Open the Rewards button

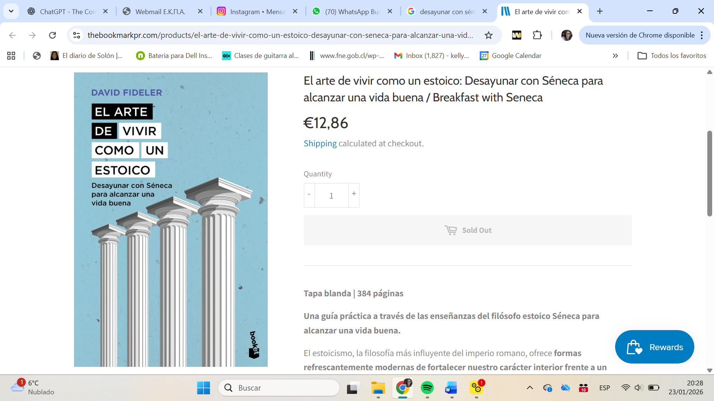pyautogui.click(x=654, y=347)
